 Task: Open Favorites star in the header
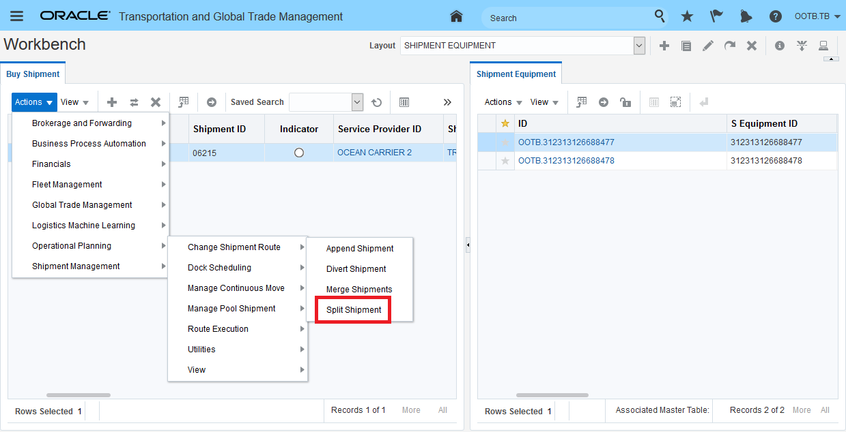(687, 16)
